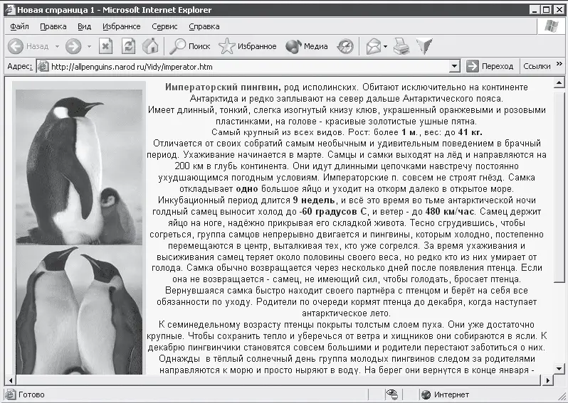Open the Сервис menu
Screen dimensions: 568x403
[164, 26]
